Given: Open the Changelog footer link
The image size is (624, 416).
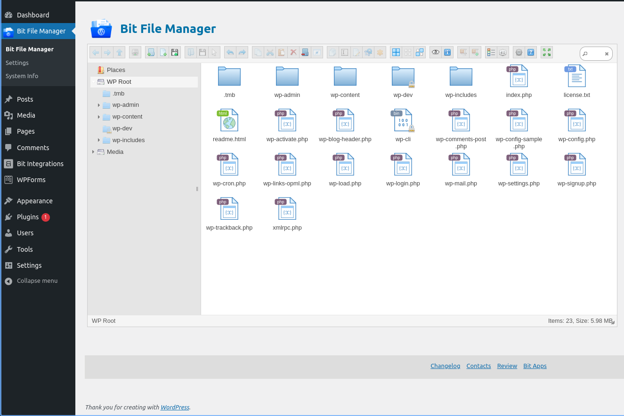Looking at the screenshot, I should pos(445,366).
